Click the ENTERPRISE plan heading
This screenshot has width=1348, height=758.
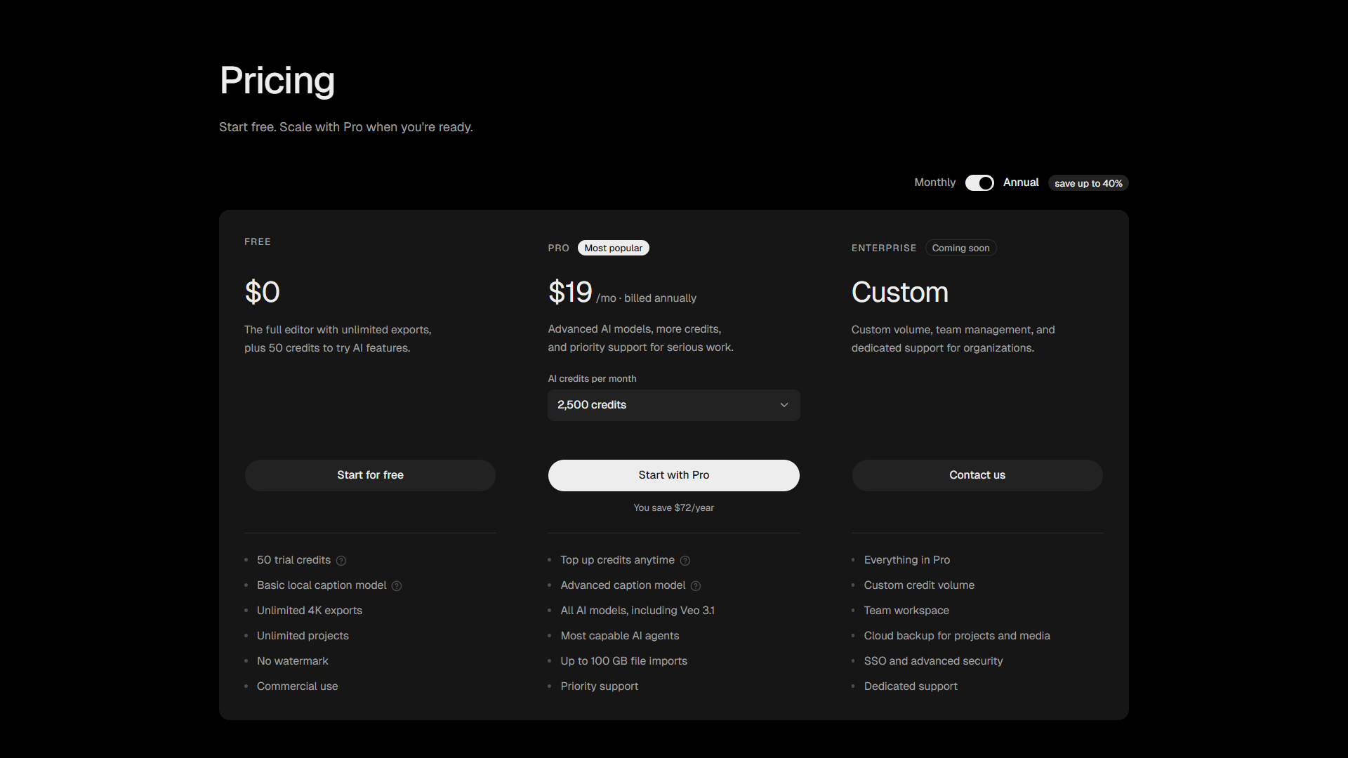pyautogui.click(x=884, y=248)
